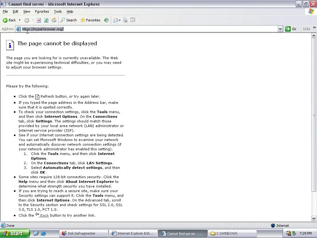Click Cannot find server taskbar button
This screenshot has width=317, height=238.
(x=183, y=233)
